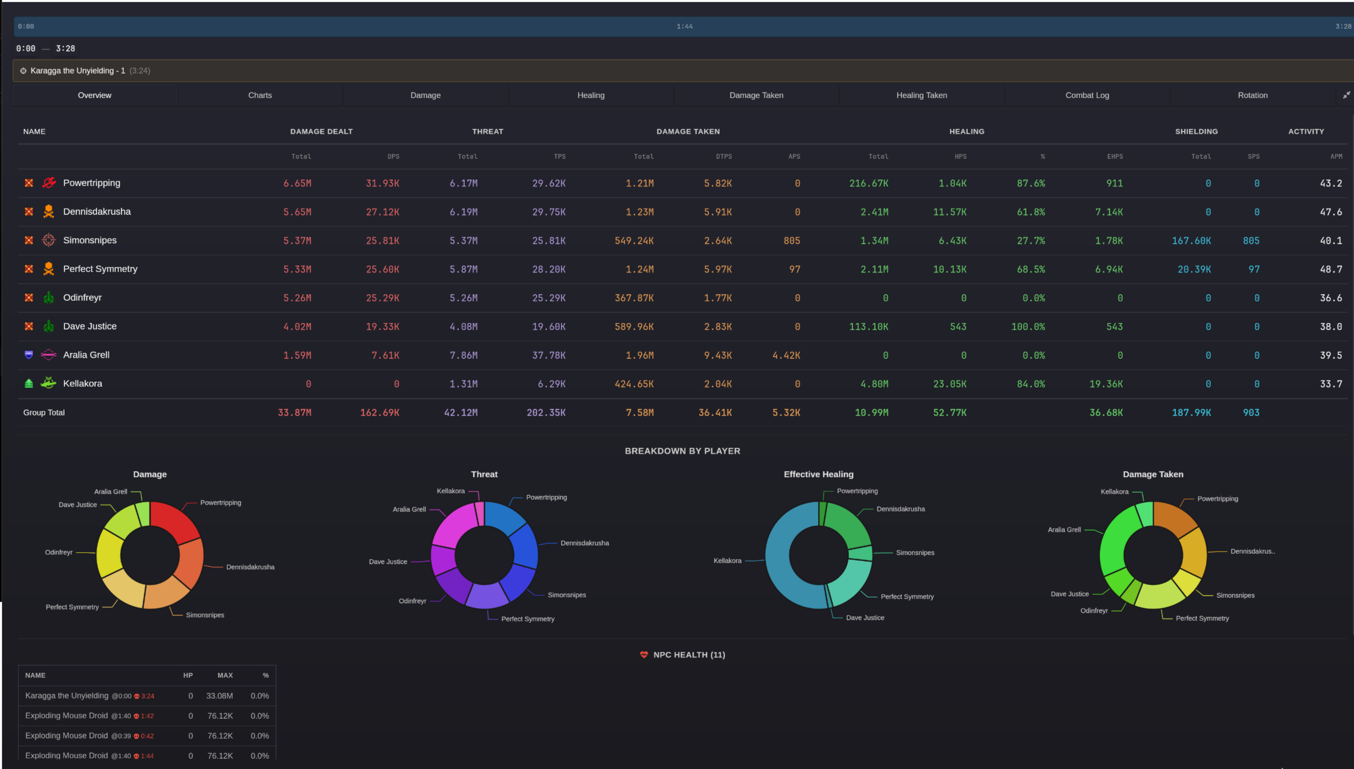1354x769 pixels.
Task: Open the Combat Log tab
Action: coord(1087,95)
